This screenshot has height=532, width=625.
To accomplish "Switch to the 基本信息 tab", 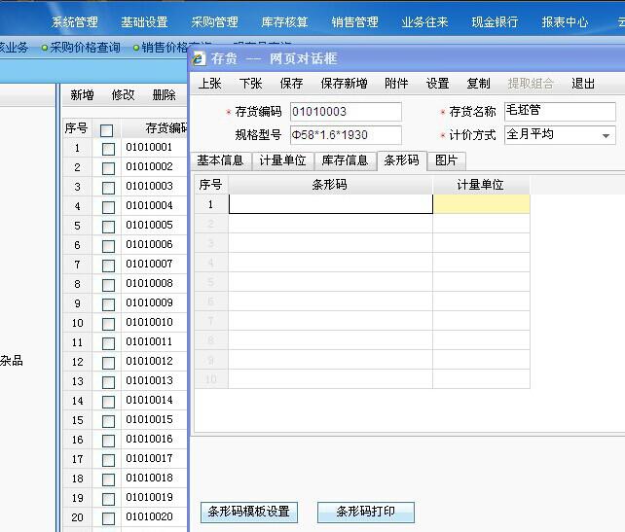I will coord(220,160).
